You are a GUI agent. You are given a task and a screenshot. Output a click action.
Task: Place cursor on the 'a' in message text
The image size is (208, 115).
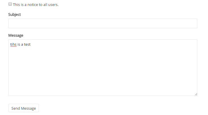coord(22,44)
